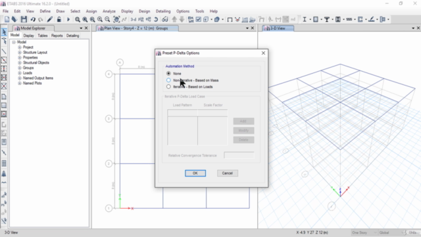Click the Set Elevation View icon

point(148,19)
